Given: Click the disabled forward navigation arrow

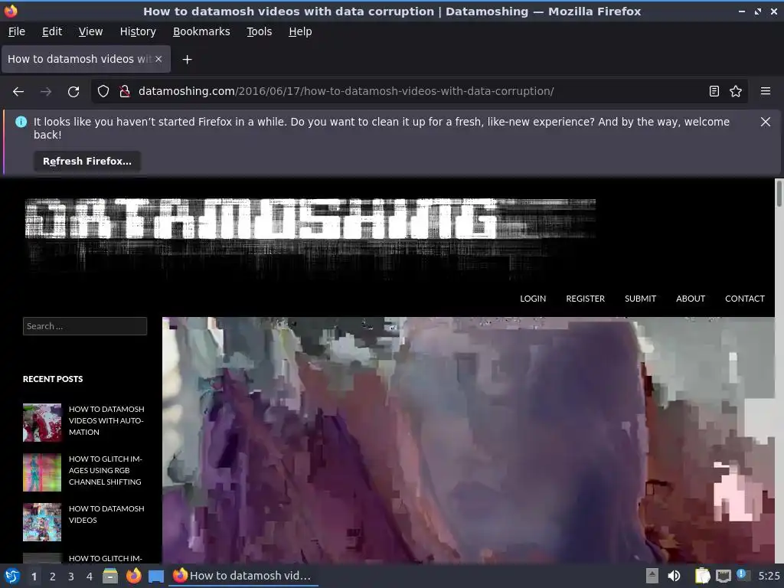Looking at the screenshot, I should 46,92.
